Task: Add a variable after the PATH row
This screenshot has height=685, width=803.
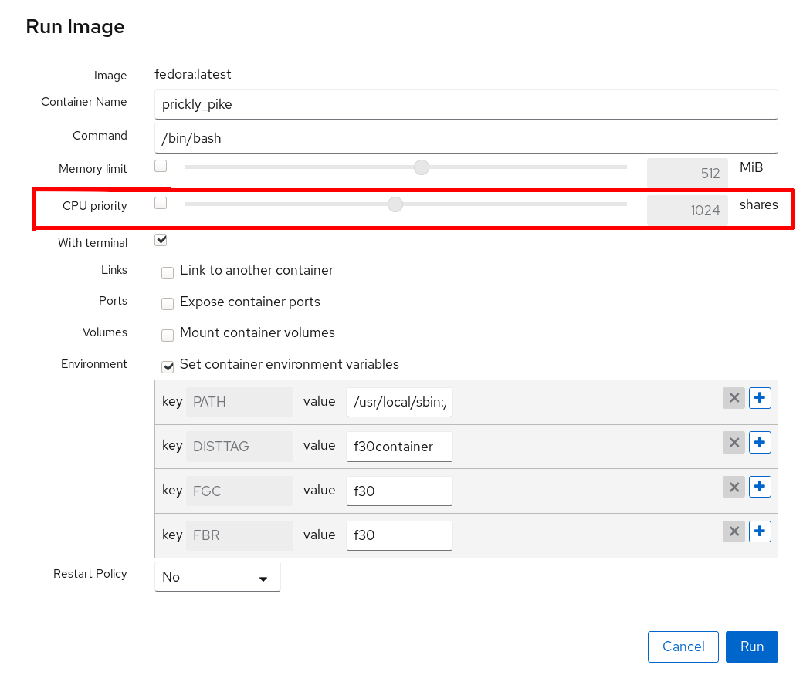Action: click(760, 398)
